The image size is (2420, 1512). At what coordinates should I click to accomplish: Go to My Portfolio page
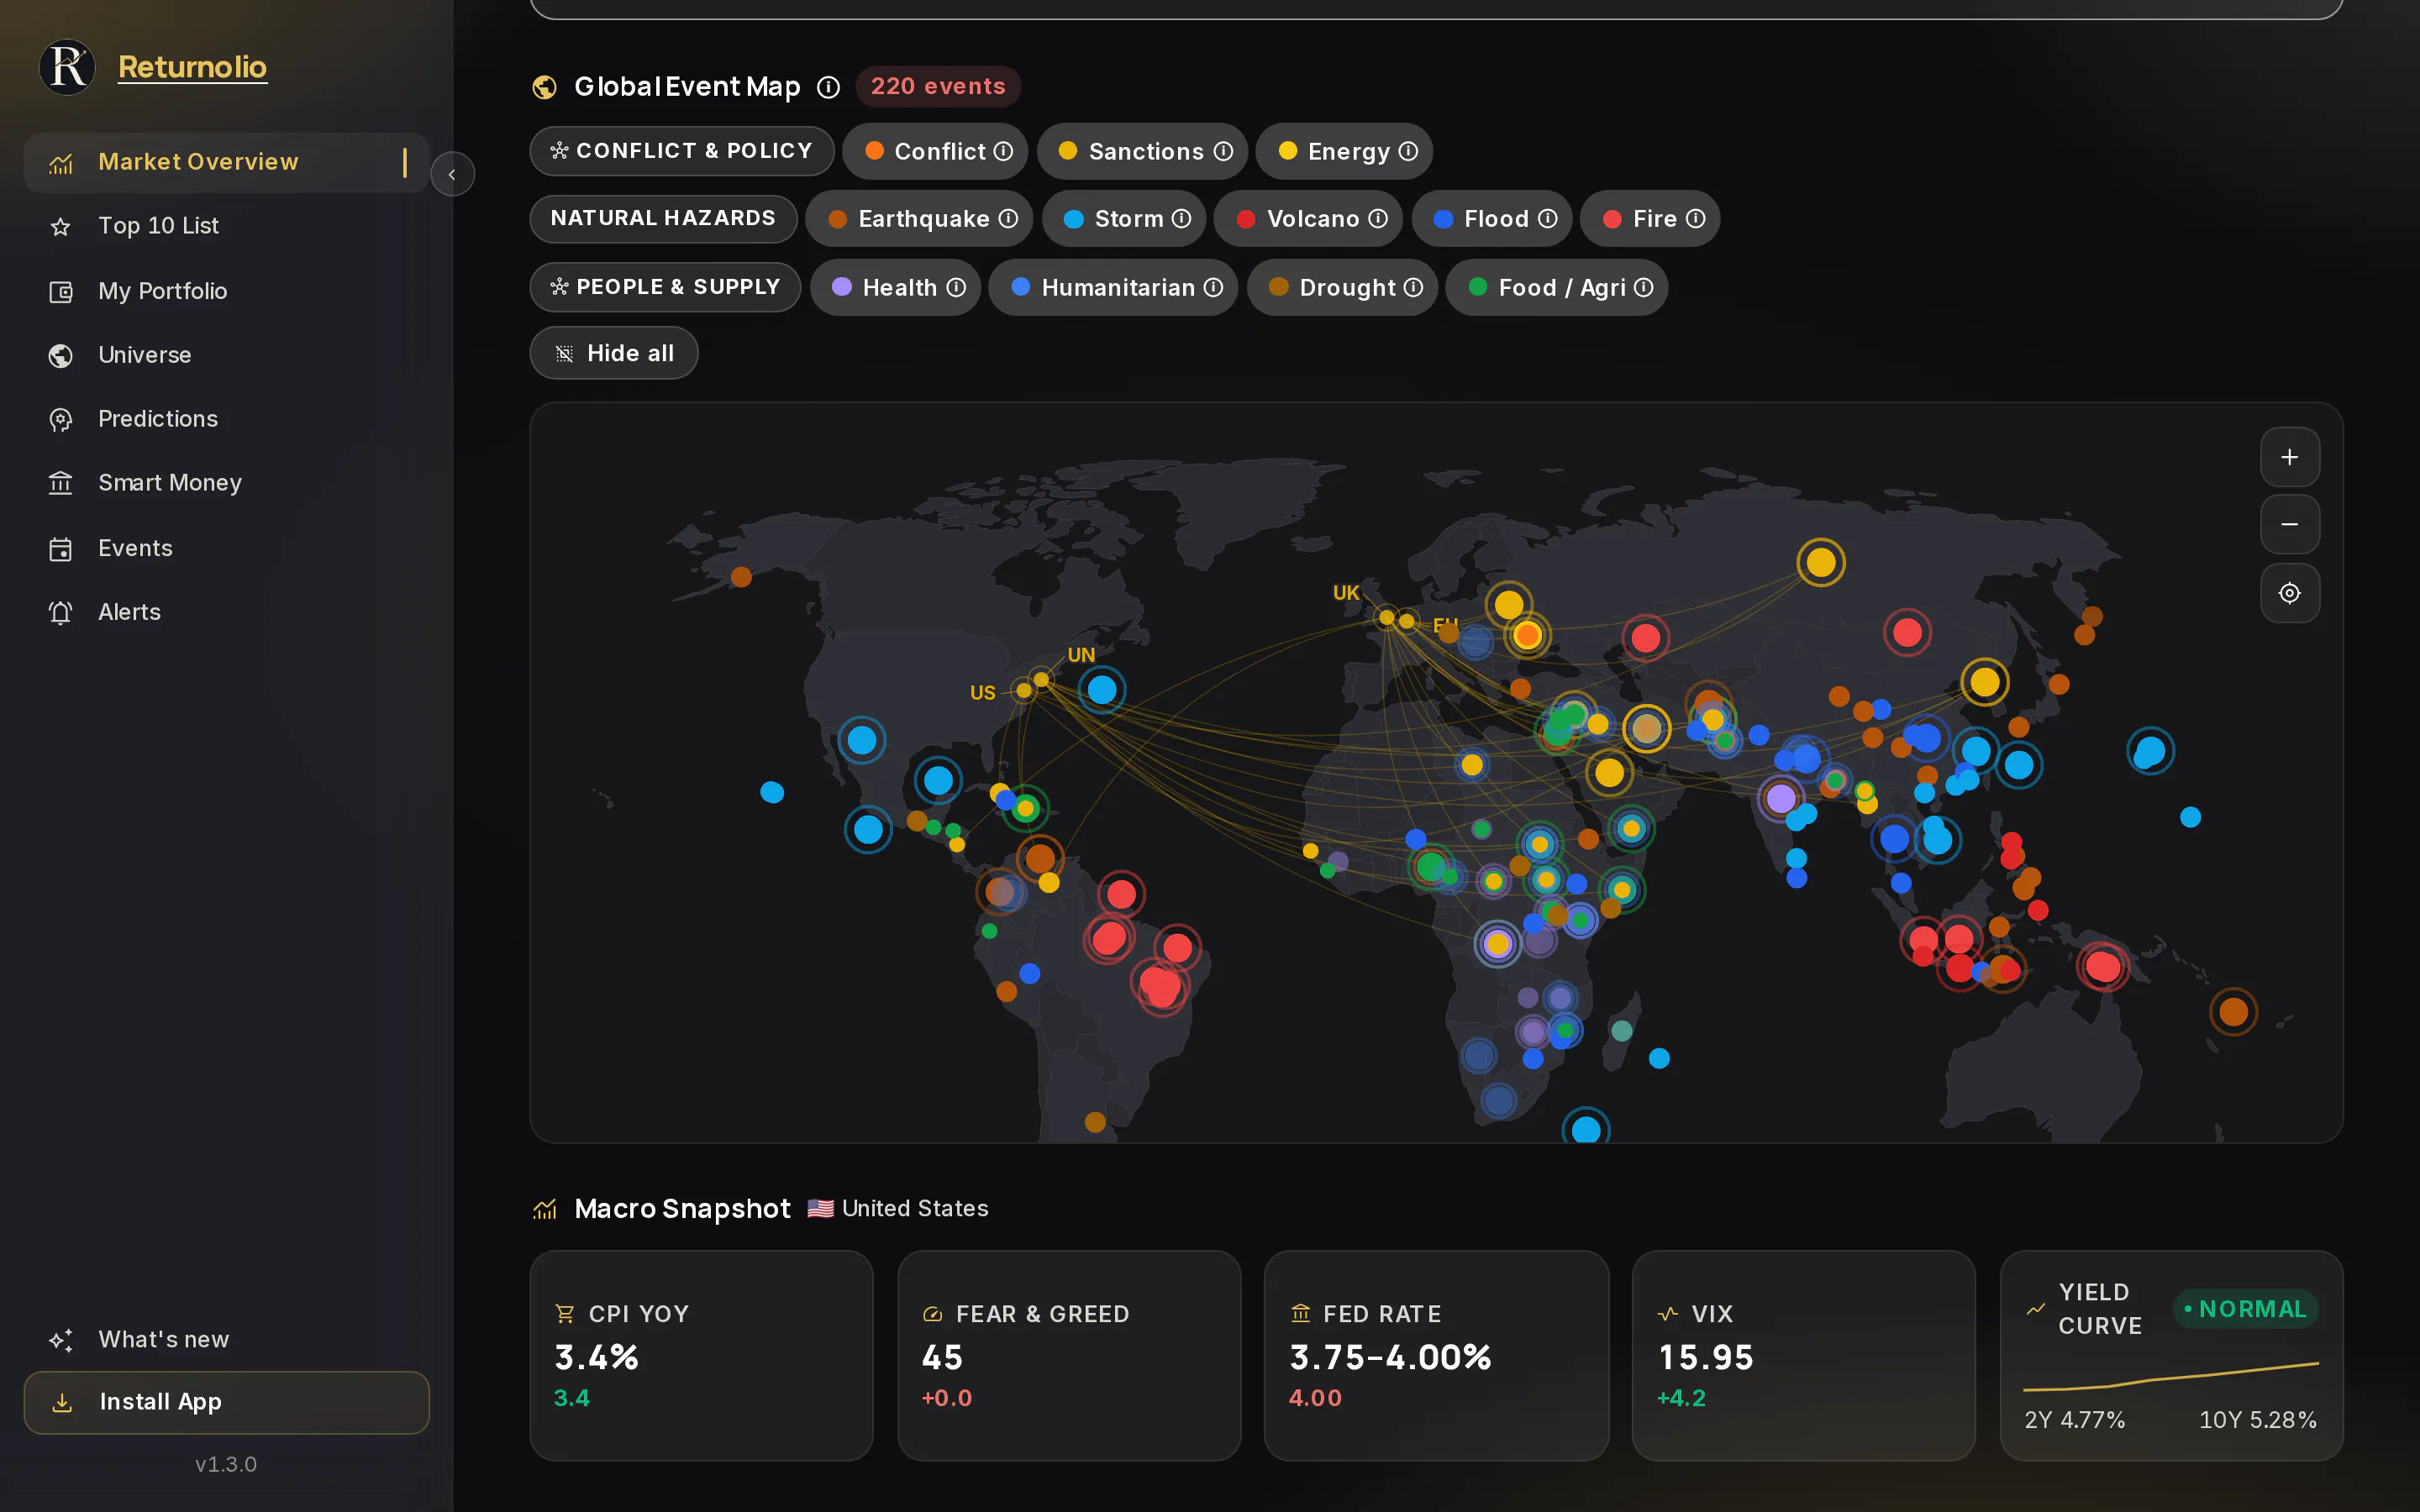pos(226,291)
